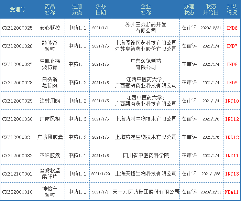Image resolution: width=241 pixels, height=201 pixels.
Task: Select acceptance number CXZL2000031
Action: point(18,137)
